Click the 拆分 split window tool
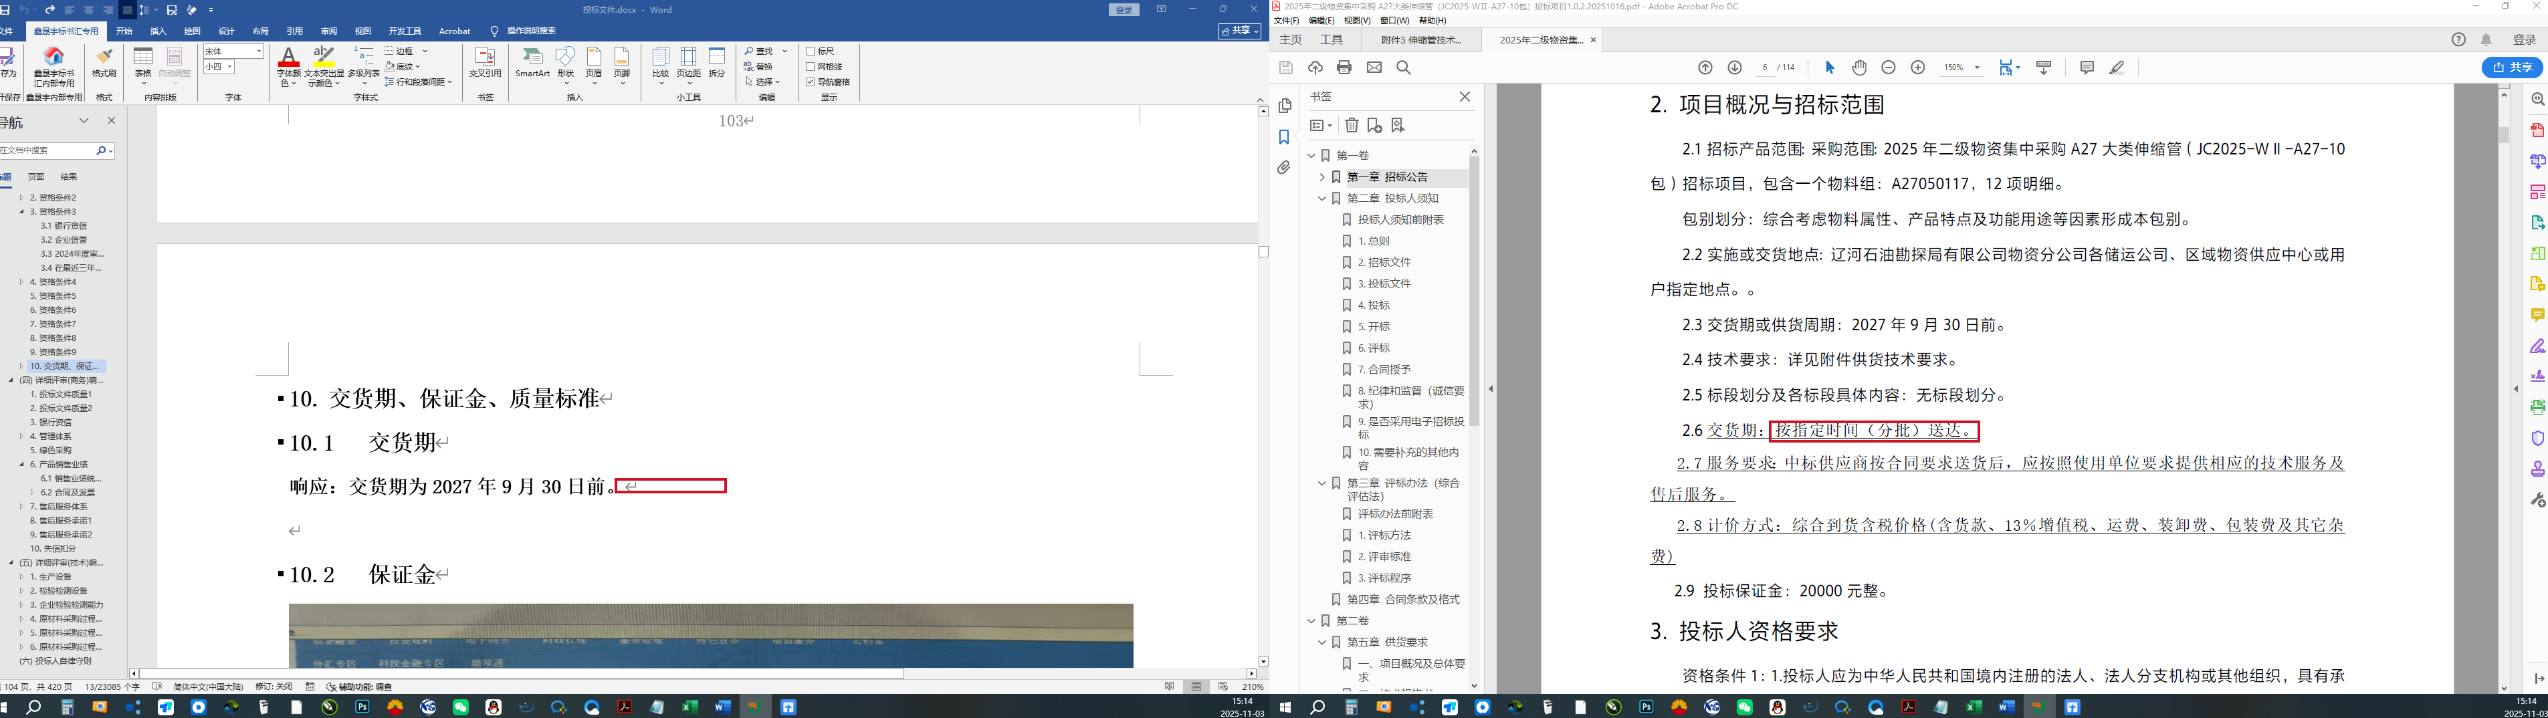Viewport: 2548px width, 718px height. 717,62
